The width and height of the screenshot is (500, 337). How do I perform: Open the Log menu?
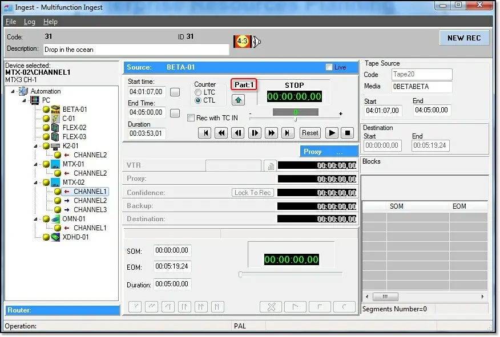[x=29, y=22]
